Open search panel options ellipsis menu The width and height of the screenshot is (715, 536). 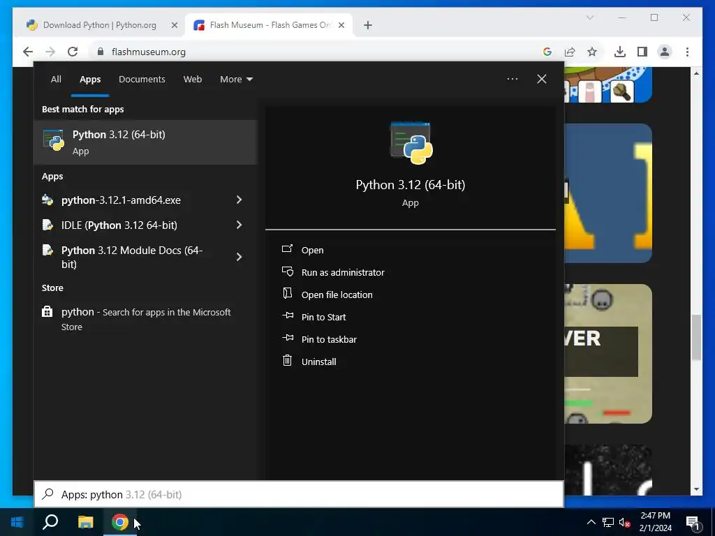pyautogui.click(x=512, y=79)
